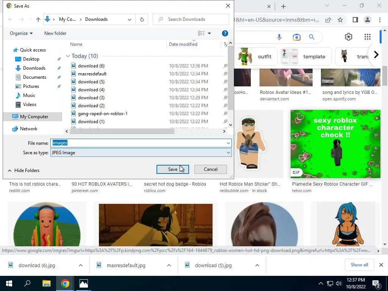The image size is (388, 291).
Task: Select the outfit filter chip
Action: [256, 56]
